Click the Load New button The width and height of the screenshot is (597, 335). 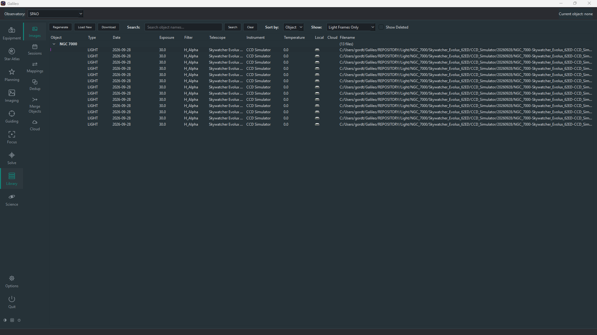(x=85, y=27)
